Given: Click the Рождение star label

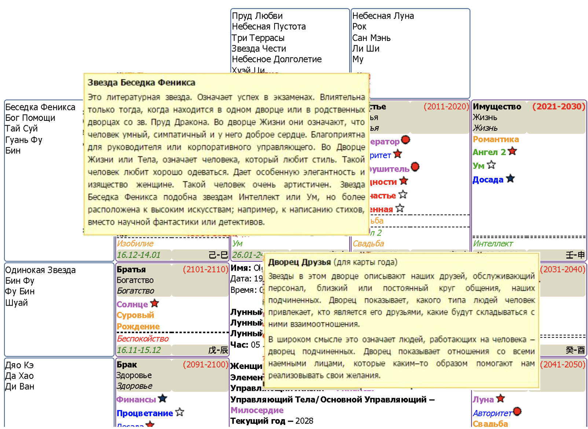Looking at the screenshot, I should coord(138,327).
